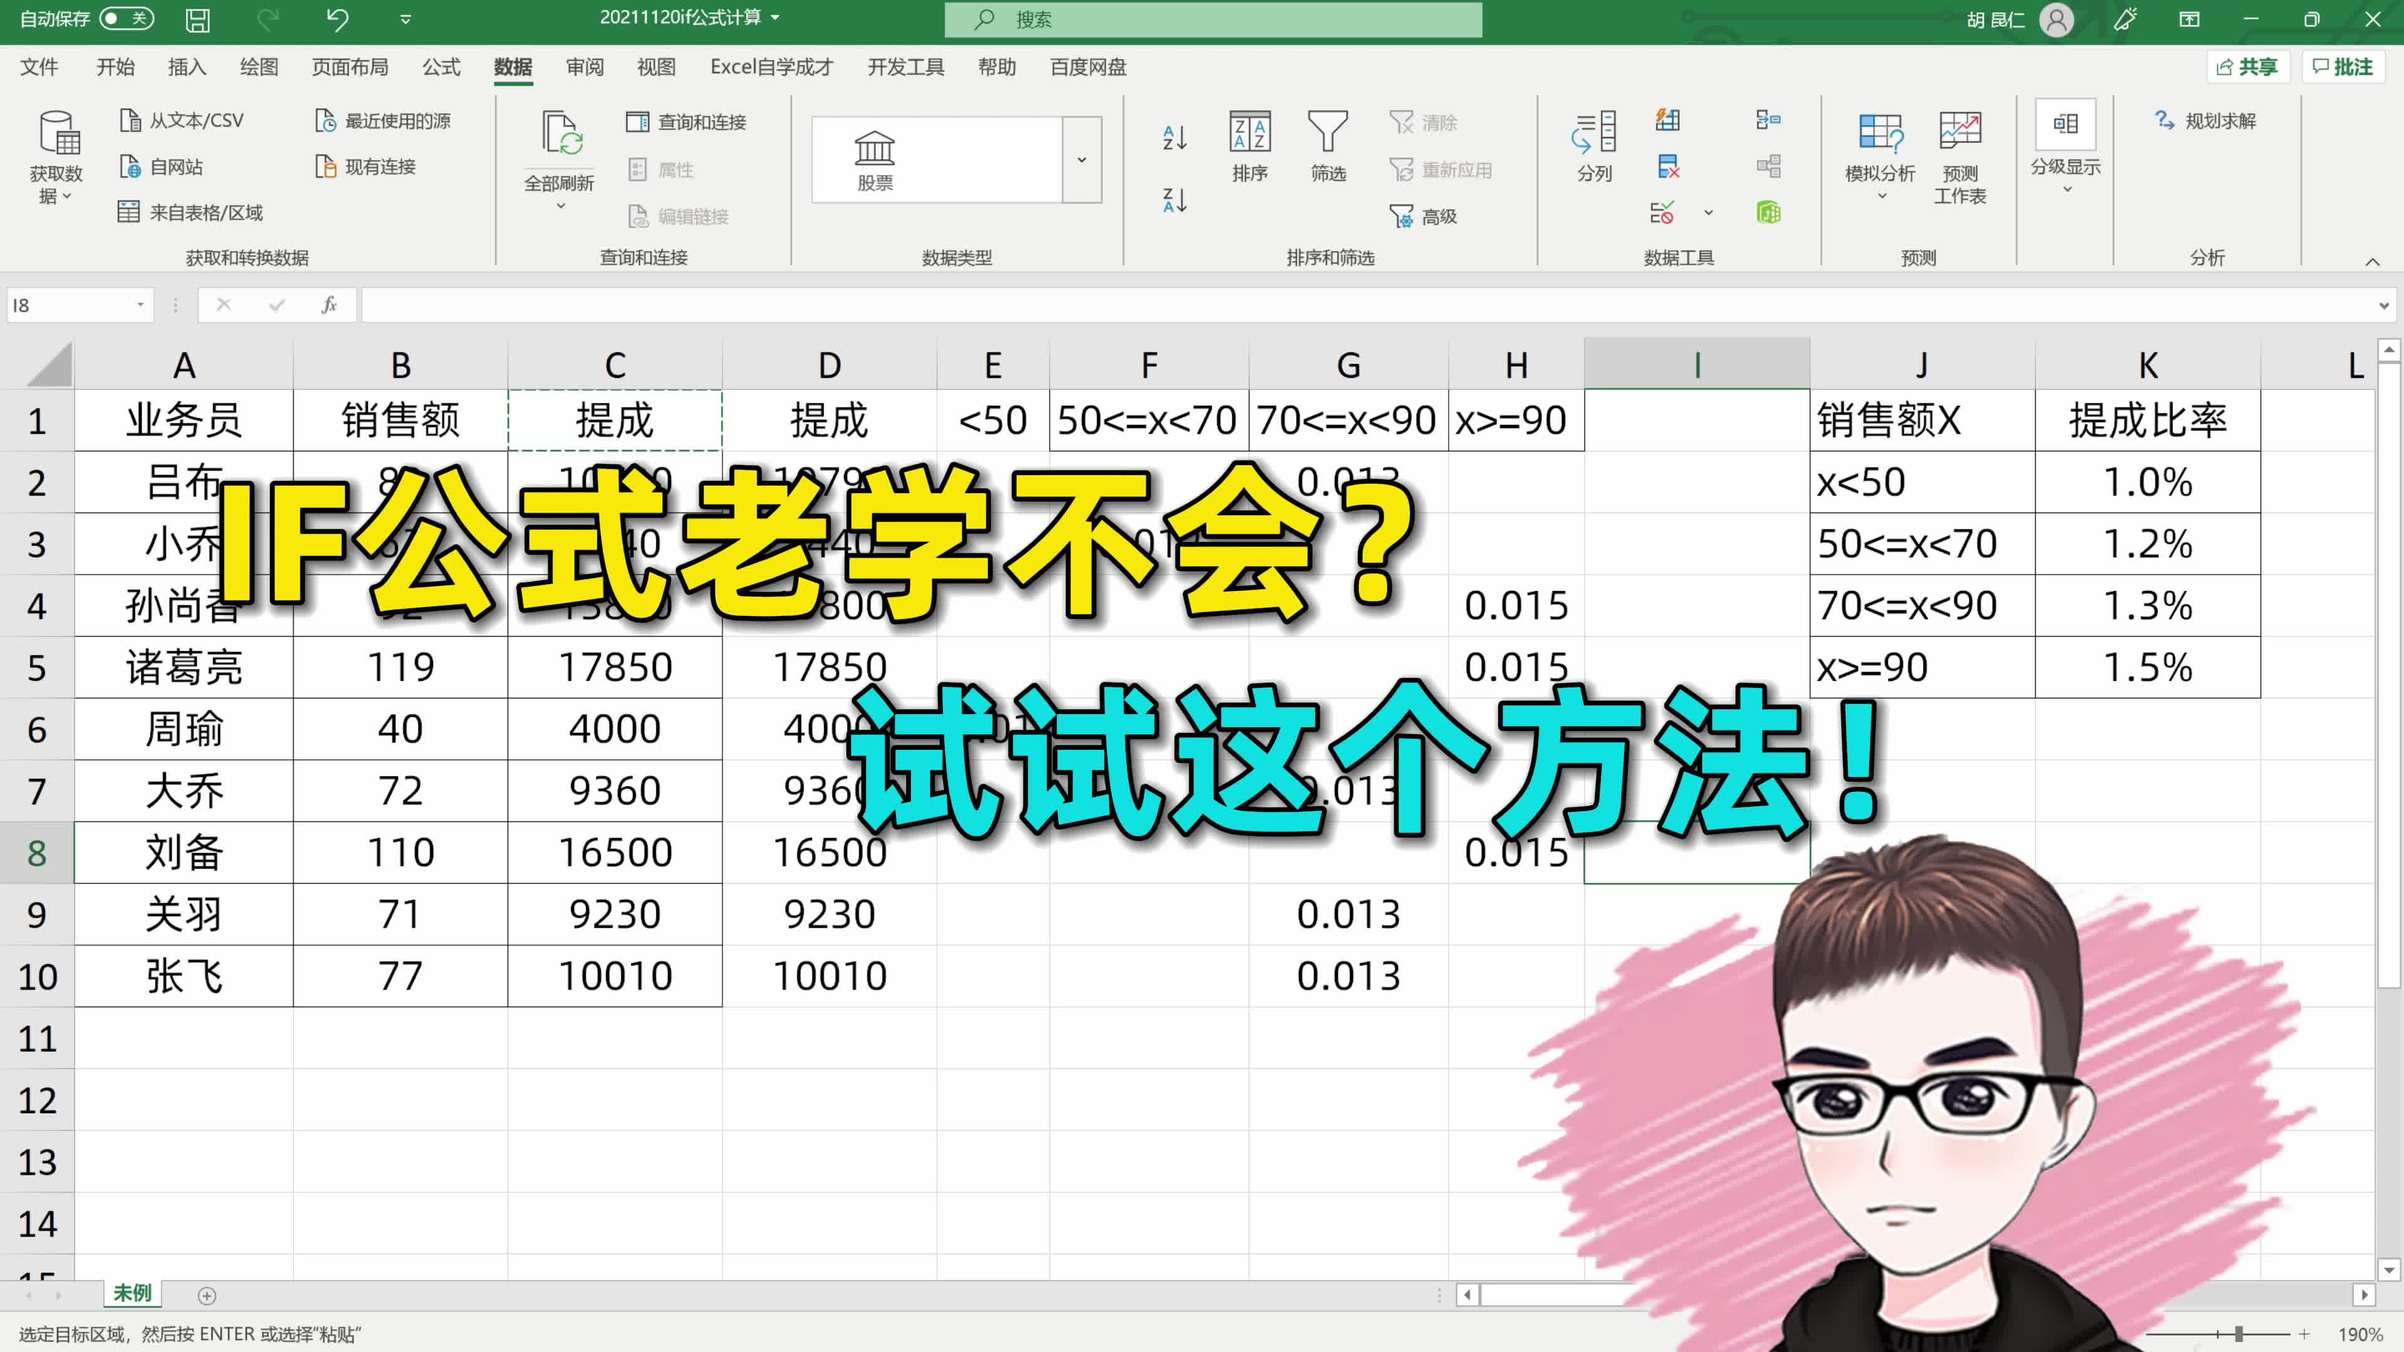2404x1352 pixels.
Task: Click the 190% zoom level
Action: (2360, 1335)
